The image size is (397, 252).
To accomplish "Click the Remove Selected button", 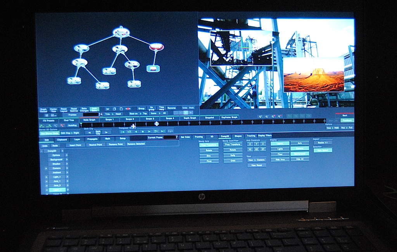I will click(x=136, y=144).
